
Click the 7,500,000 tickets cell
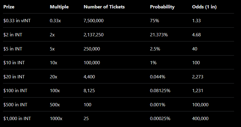pos(94,21)
